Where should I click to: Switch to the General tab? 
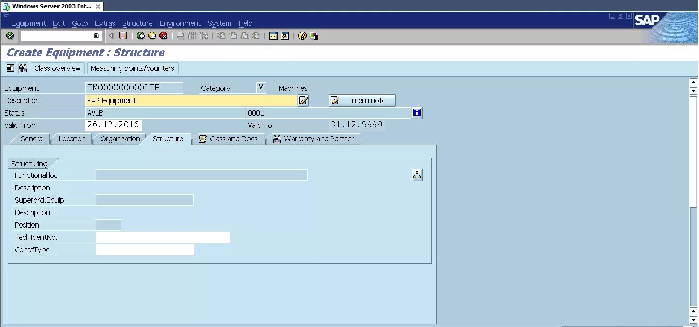(x=32, y=139)
